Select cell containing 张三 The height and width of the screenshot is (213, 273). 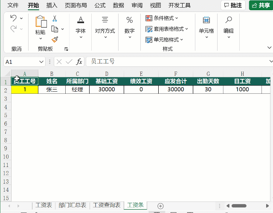coord(52,89)
